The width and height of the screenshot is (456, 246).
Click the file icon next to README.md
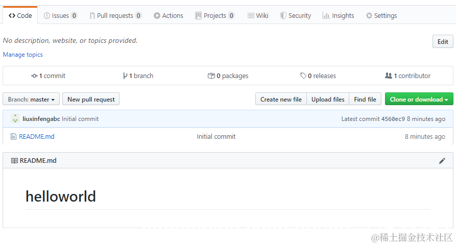coord(13,136)
